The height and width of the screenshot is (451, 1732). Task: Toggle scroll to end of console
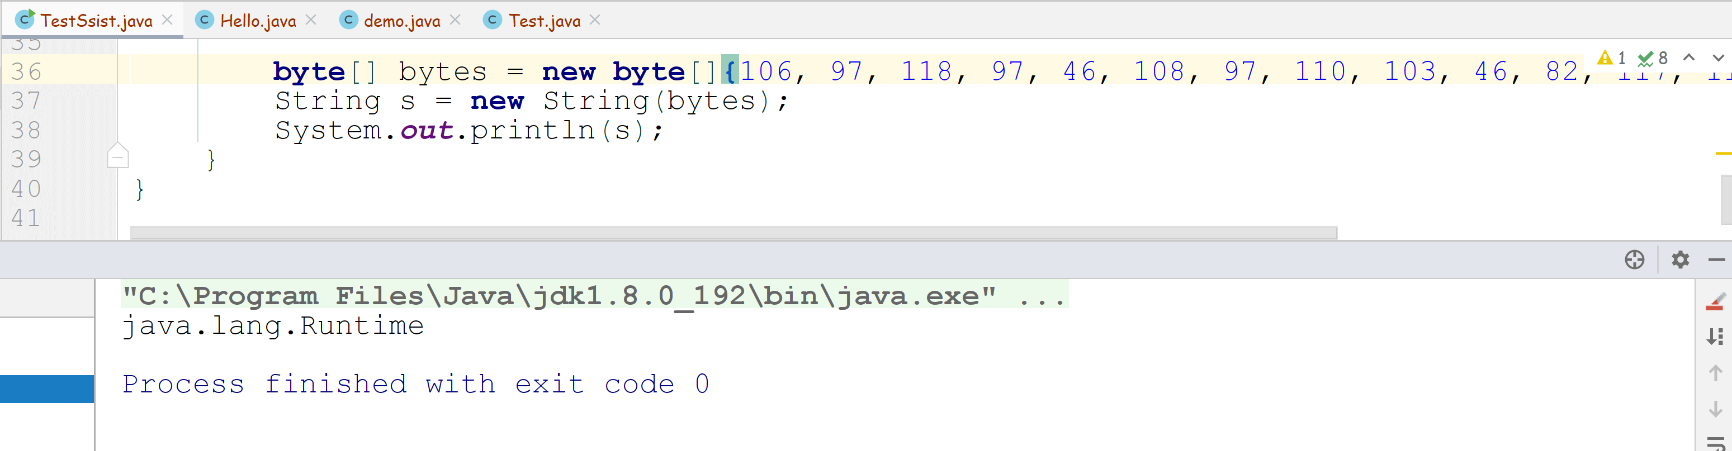tap(1715, 336)
